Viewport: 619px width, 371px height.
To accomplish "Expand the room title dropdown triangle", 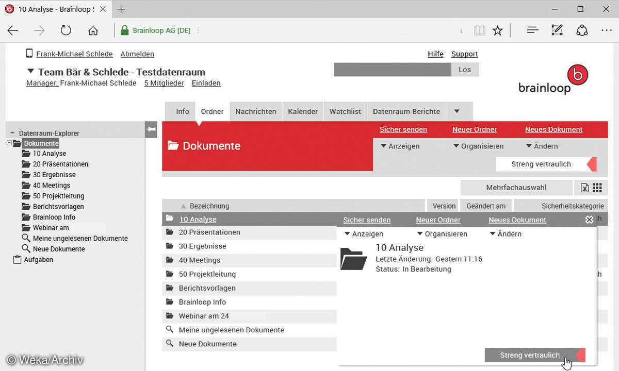I will 30,72.
